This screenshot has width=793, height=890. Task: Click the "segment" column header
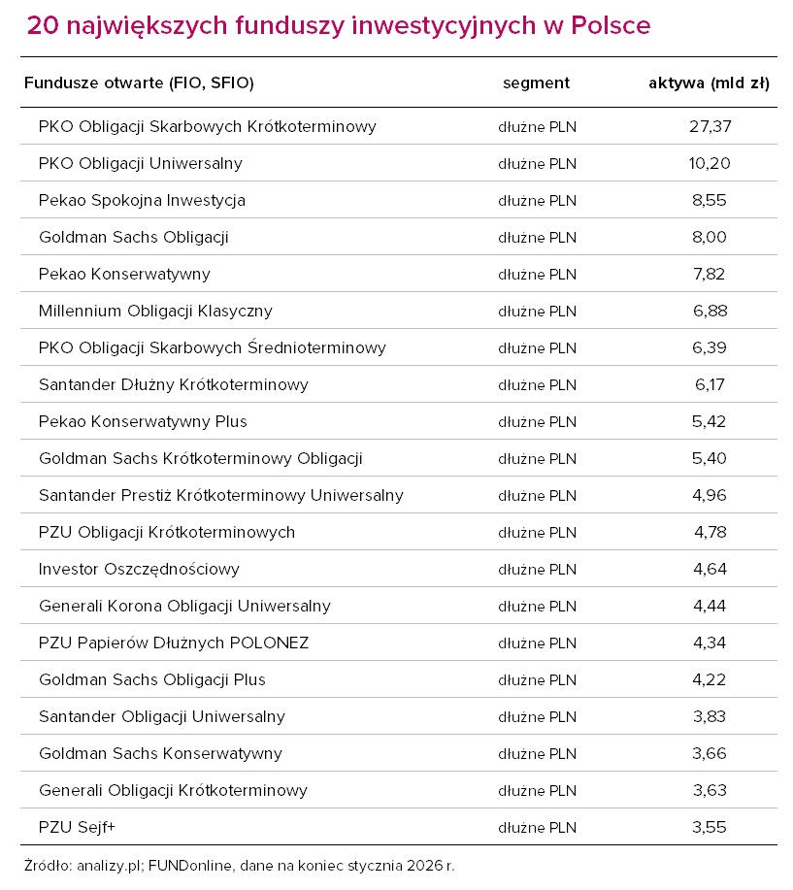click(x=536, y=83)
